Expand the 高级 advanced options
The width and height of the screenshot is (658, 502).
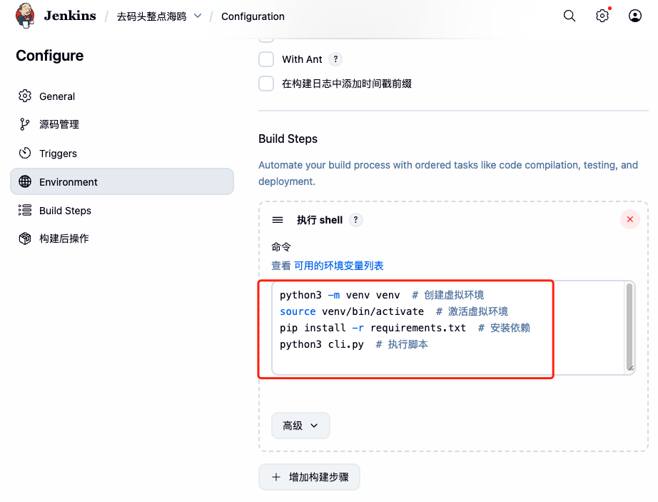300,426
